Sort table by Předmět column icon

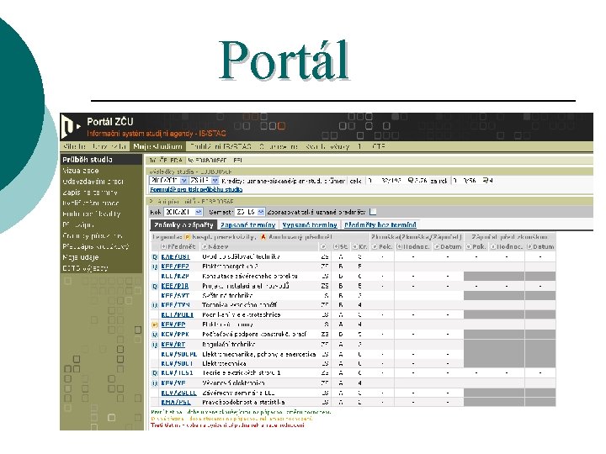(163, 246)
